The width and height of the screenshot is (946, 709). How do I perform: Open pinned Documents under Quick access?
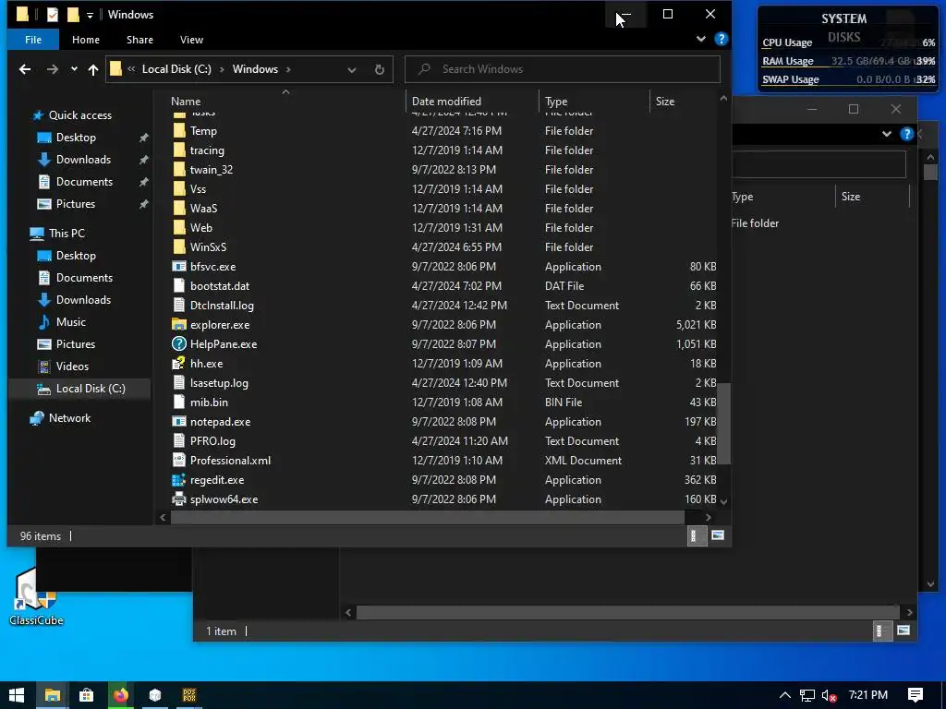pyautogui.click(x=84, y=182)
